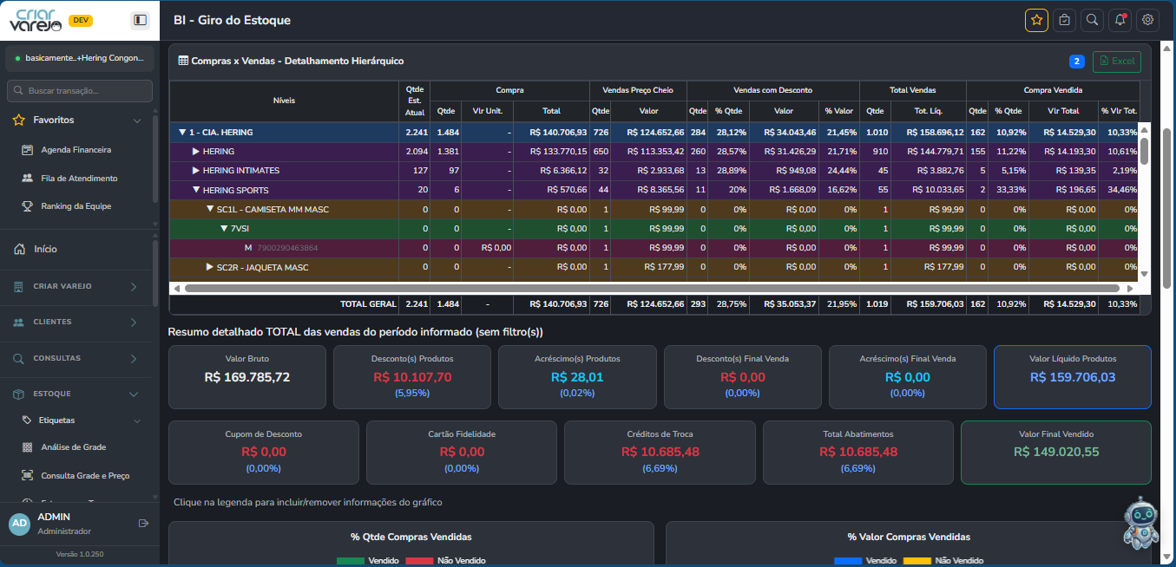This screenshot has width=1176, height=567.
Task: Open the Início link in sidebar
Action: pyautogui.click(x=45, y=250)
